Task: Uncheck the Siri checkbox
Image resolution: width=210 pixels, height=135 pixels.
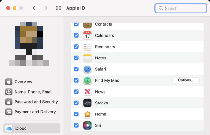Action: [x=76, y=125]
